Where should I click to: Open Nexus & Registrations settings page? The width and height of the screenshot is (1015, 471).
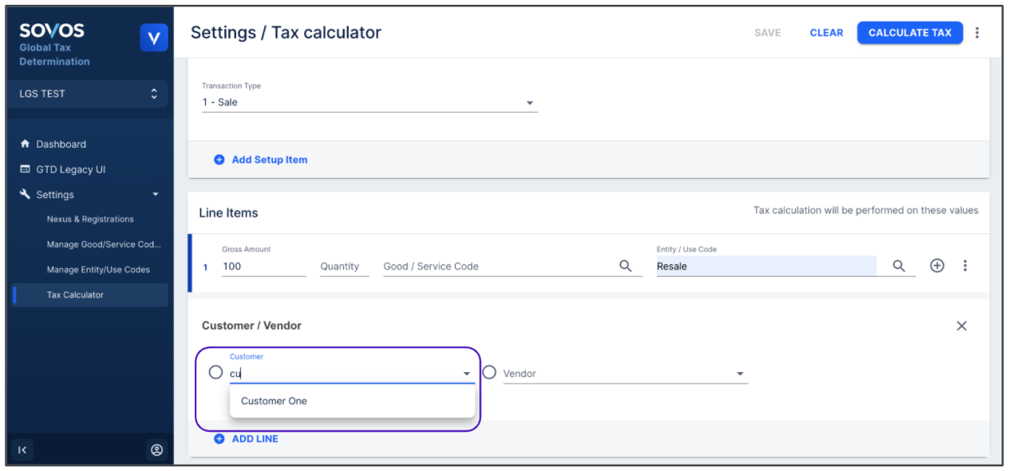(x=90, y=220)
